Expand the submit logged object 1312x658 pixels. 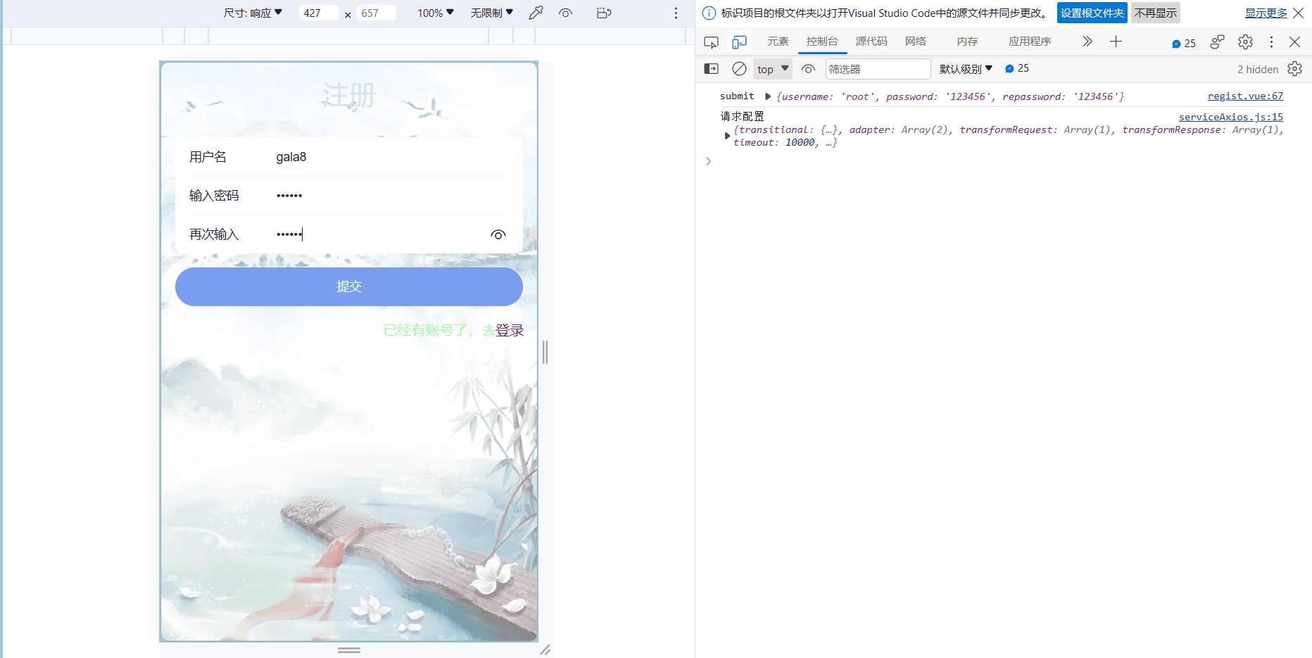point(768,96)
